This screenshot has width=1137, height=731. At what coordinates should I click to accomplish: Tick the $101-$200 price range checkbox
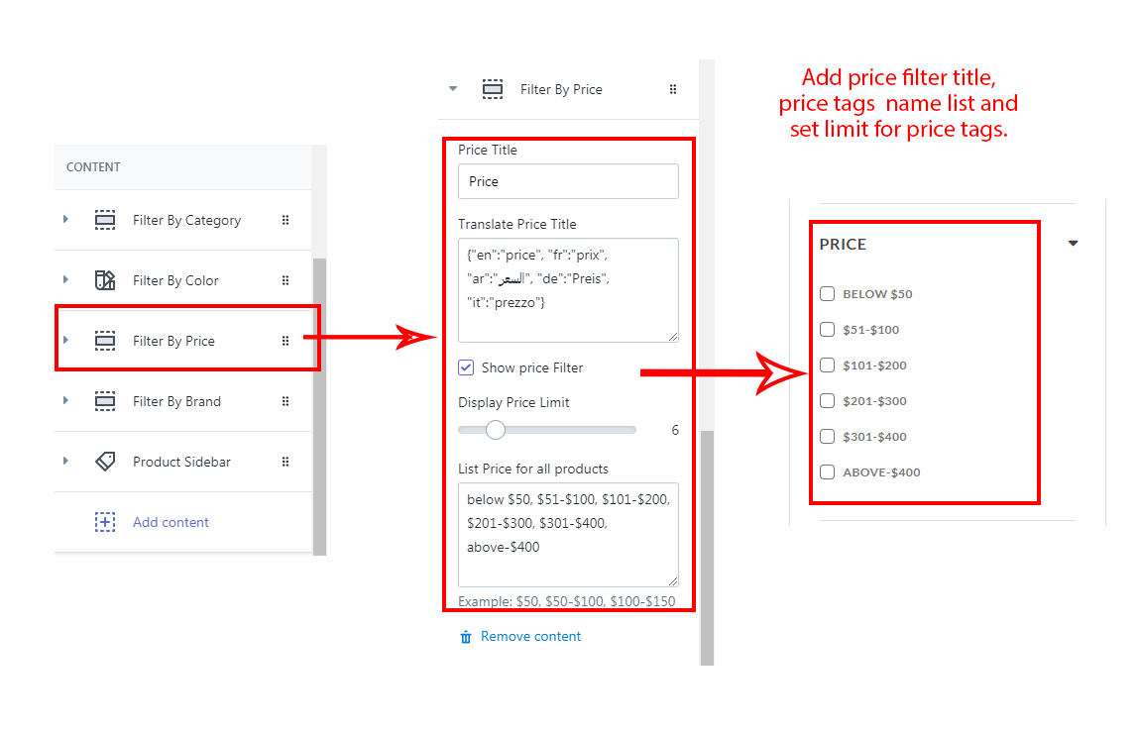pos(828,365)
